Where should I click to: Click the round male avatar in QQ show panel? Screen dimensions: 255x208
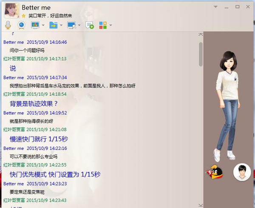[x=241, y=172]
